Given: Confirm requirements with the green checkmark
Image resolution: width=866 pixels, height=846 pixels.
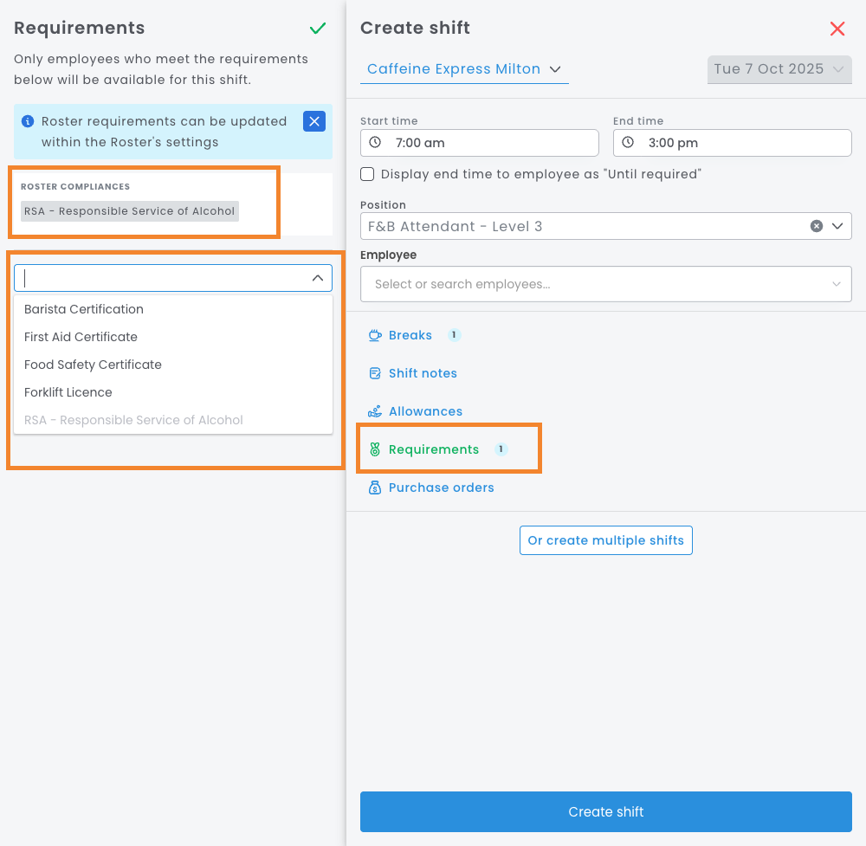Looking at the screenshot, I should point(318,29).
